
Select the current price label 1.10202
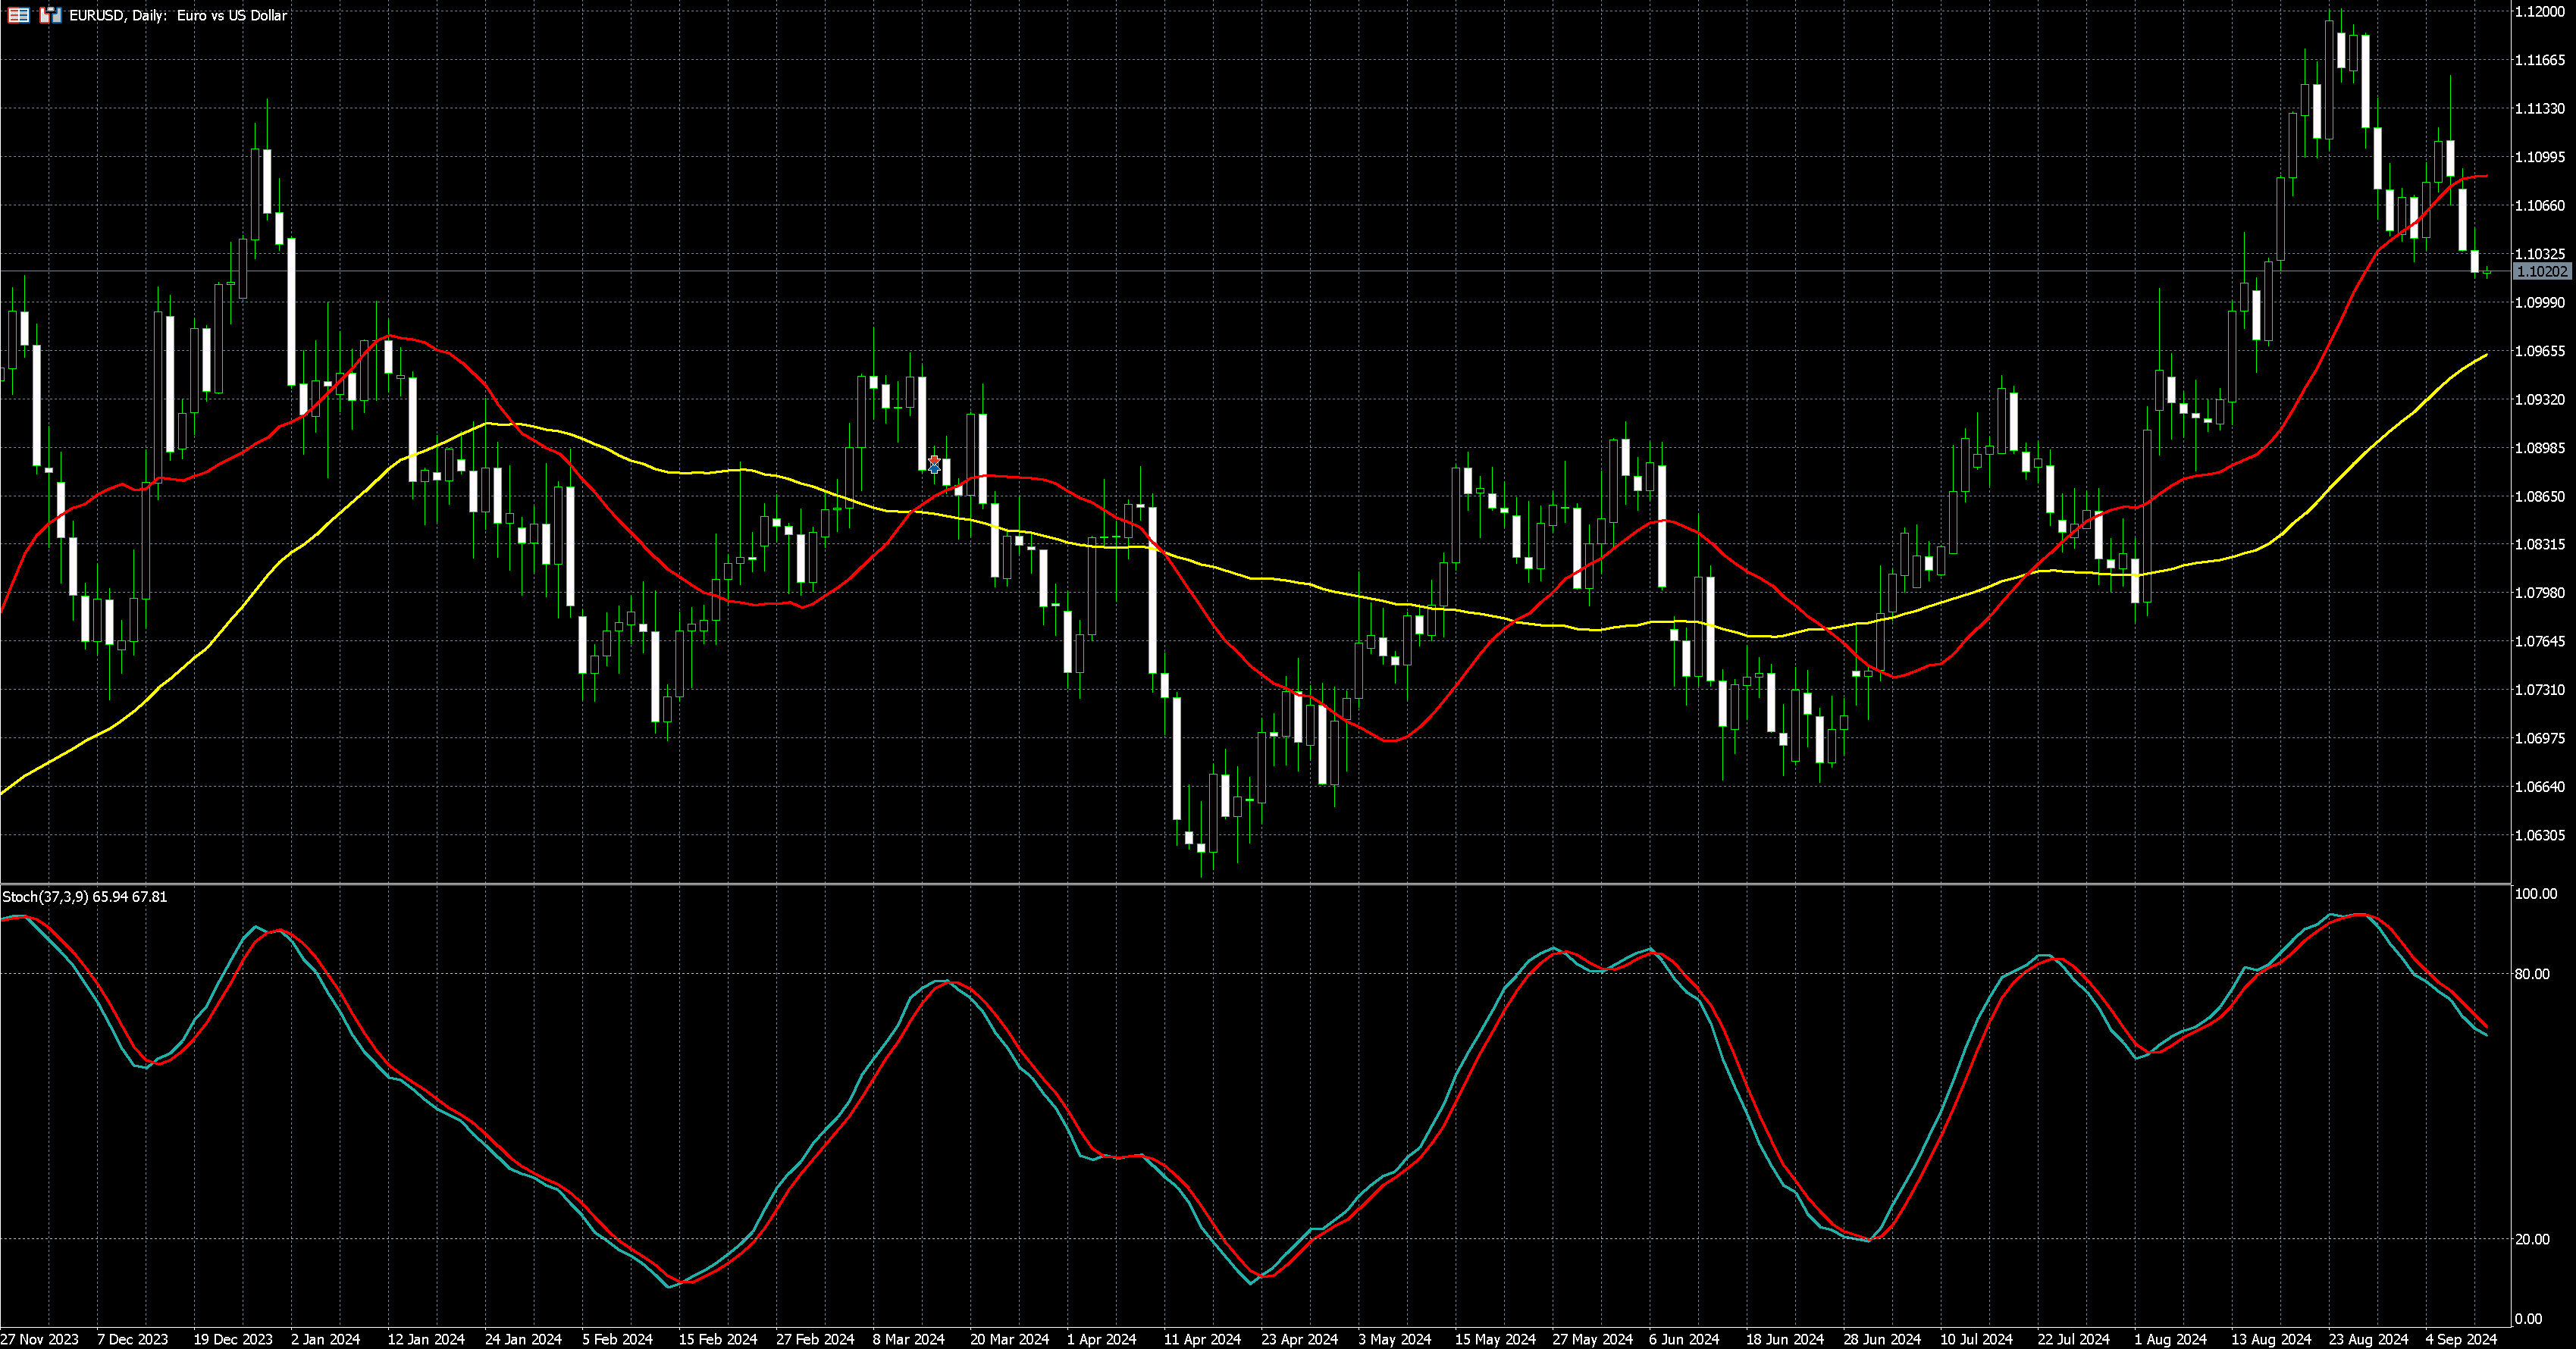pyautogui.click(x=2540, y=271)
